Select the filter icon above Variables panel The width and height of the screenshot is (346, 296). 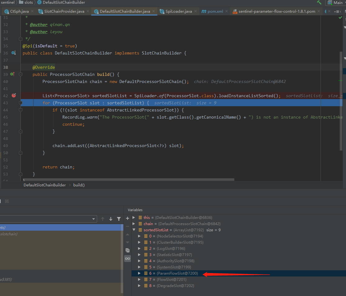119,219
